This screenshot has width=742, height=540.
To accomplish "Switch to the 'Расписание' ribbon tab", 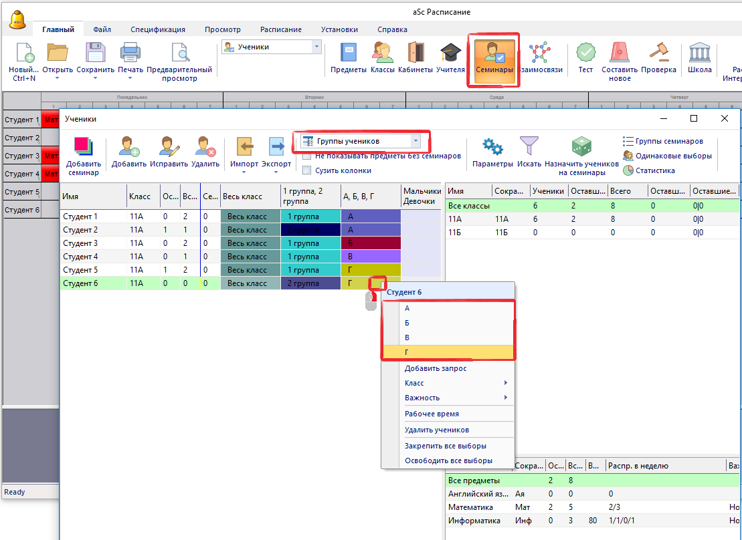I will (280, 29).
